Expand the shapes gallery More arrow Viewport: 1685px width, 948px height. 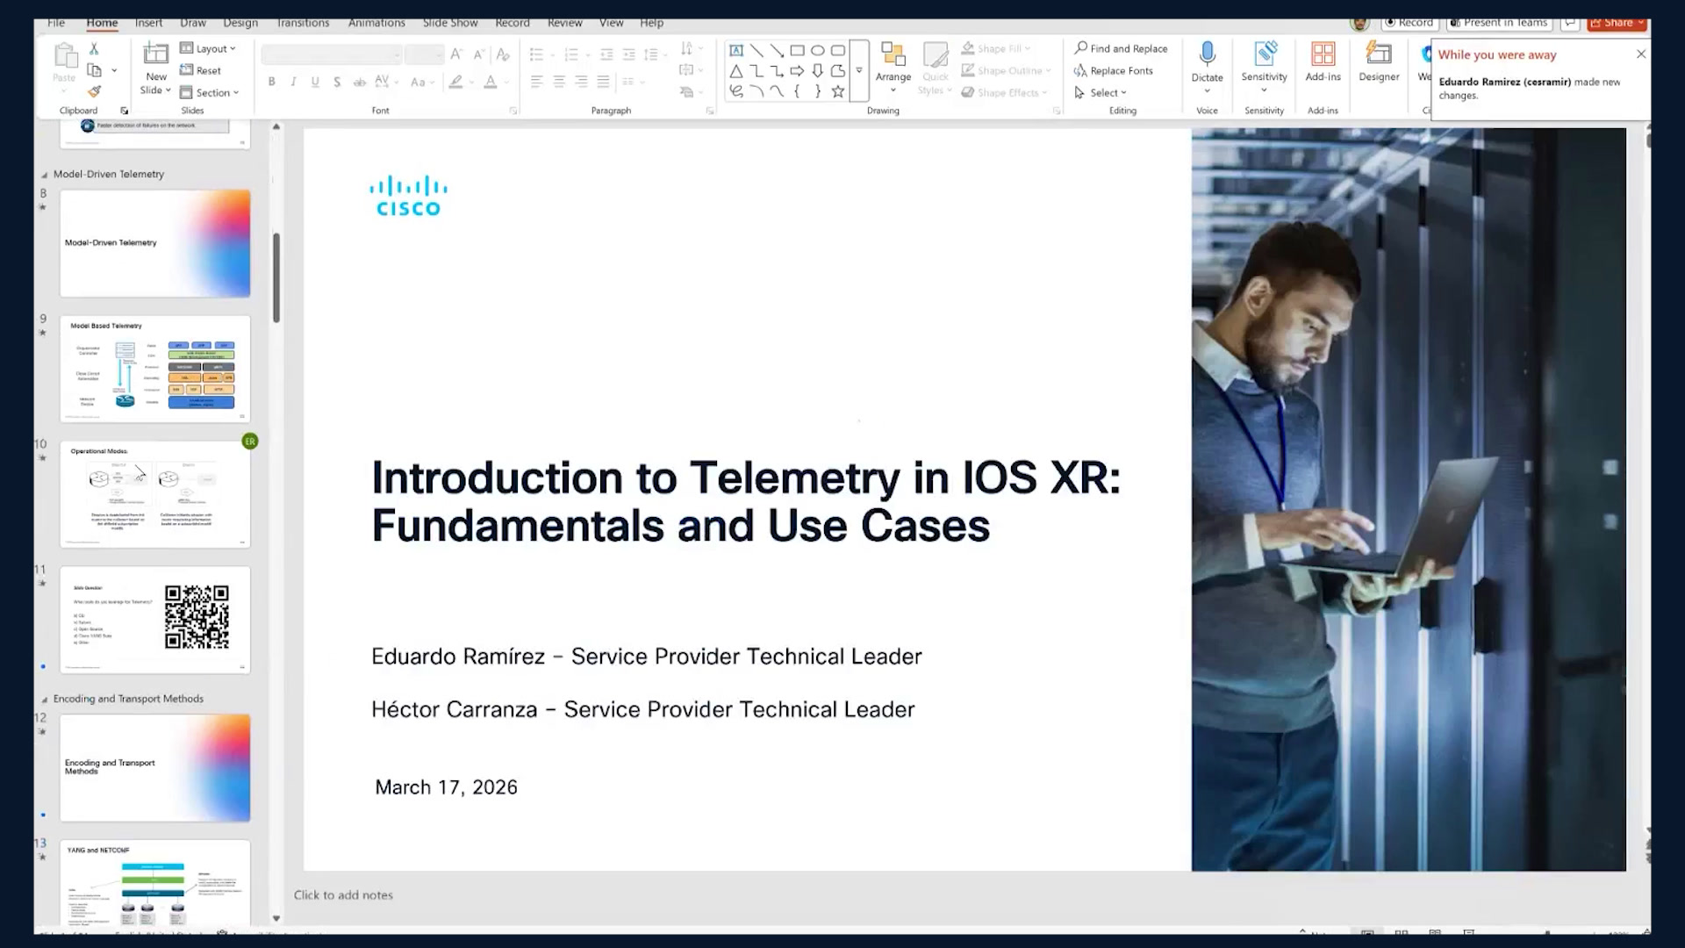click(x=859, y=70)
